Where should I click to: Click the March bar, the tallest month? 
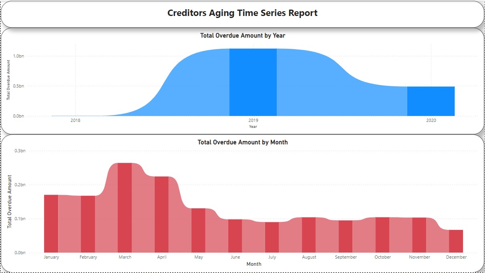tap(125, 207)
